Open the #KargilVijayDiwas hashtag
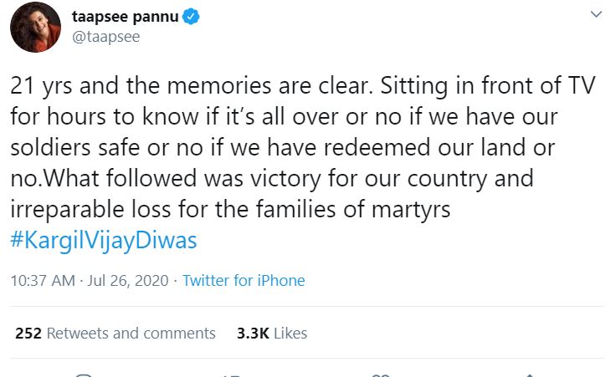The height and width of the screenshot is (377, 616). pos(104,241)
